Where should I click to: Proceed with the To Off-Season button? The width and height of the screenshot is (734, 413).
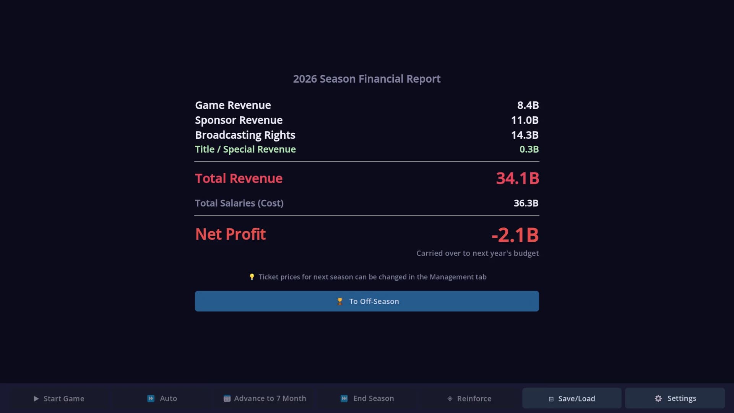point(367,301)
